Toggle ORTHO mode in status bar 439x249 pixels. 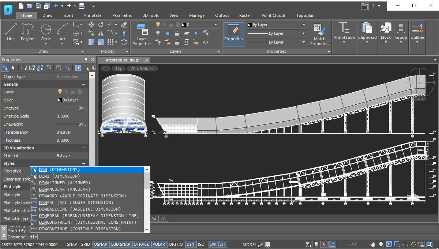click(176, 244)
